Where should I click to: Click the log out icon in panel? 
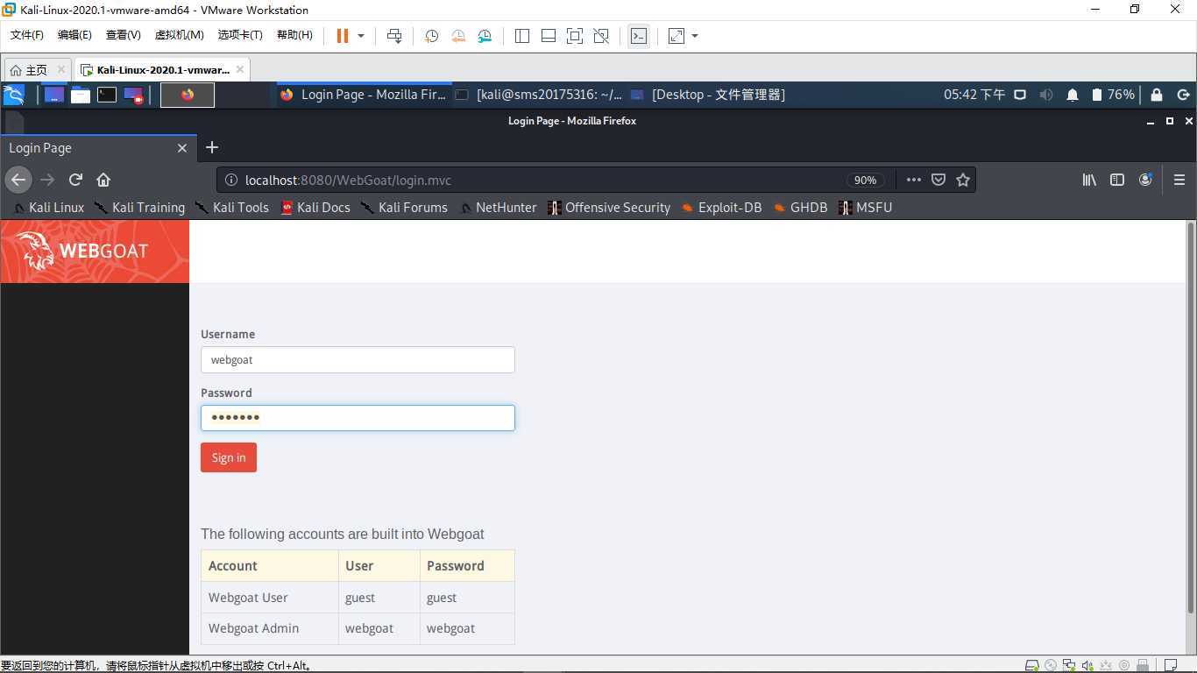point(1183,95)
